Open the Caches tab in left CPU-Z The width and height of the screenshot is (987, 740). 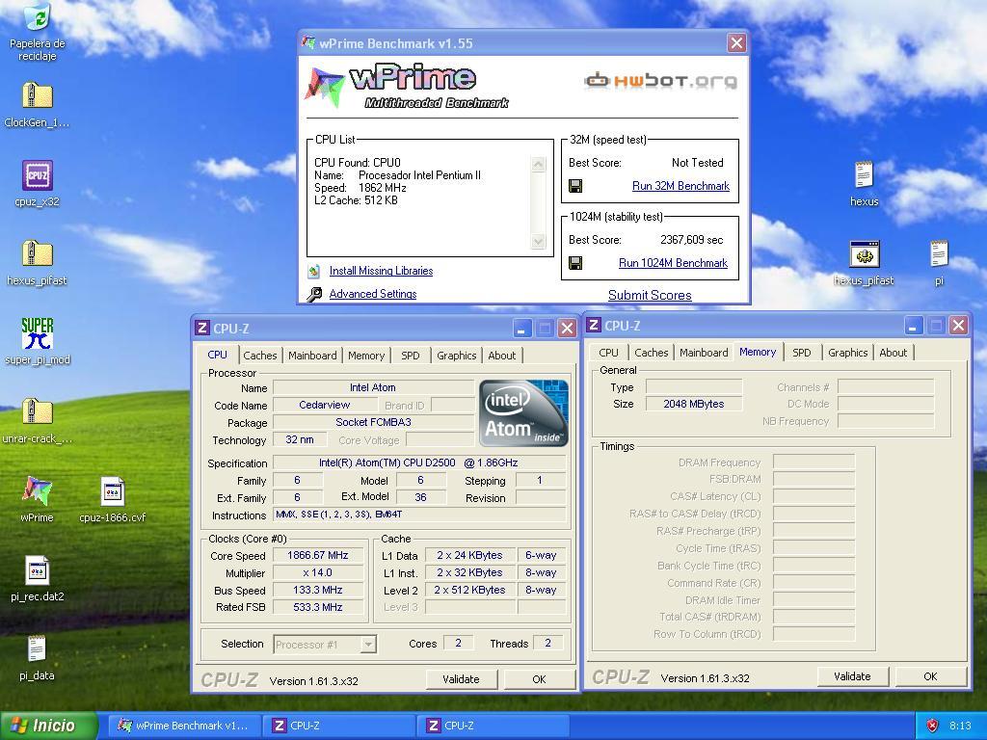click(x=260, y=356)
